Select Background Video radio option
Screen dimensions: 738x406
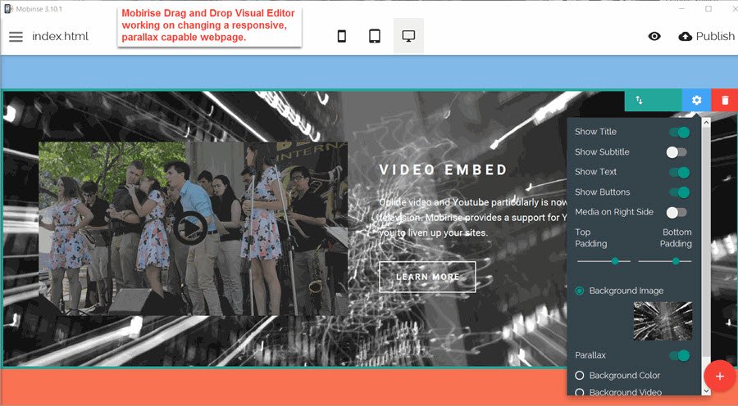[580, 392]
